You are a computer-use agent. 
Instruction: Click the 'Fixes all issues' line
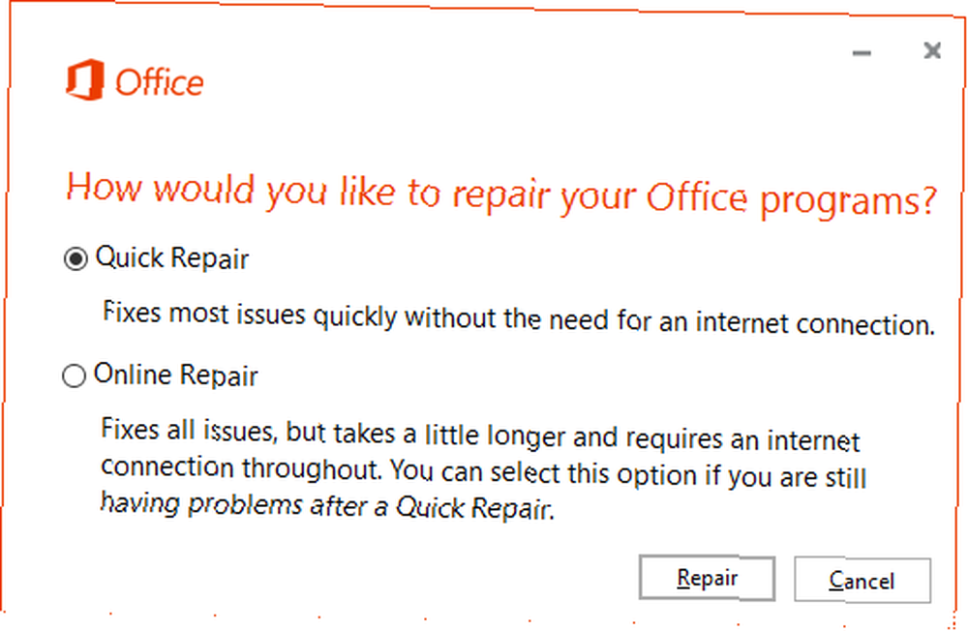click(480, 436)
